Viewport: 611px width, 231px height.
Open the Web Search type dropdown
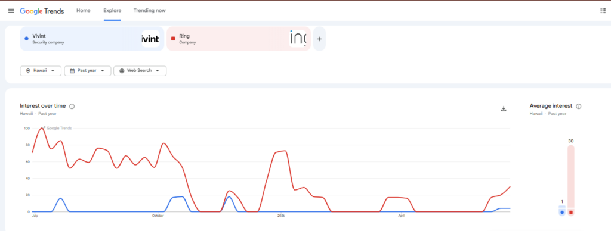(140, 71)
